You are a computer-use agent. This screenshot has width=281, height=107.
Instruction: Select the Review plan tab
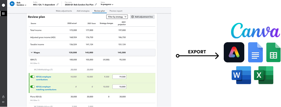click(x=100, y=11)
